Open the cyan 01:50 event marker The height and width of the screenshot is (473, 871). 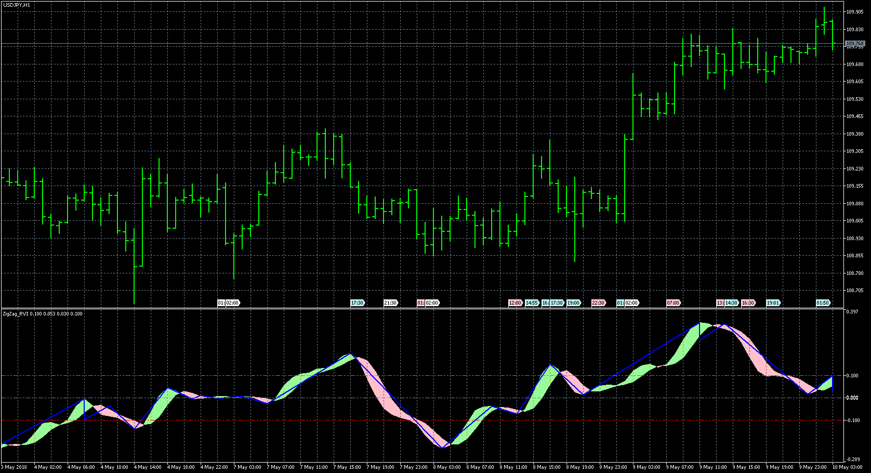[823, 303]
